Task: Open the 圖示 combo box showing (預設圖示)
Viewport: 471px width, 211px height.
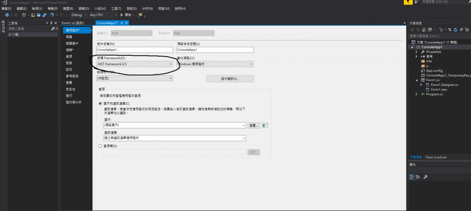Action: 174,125
